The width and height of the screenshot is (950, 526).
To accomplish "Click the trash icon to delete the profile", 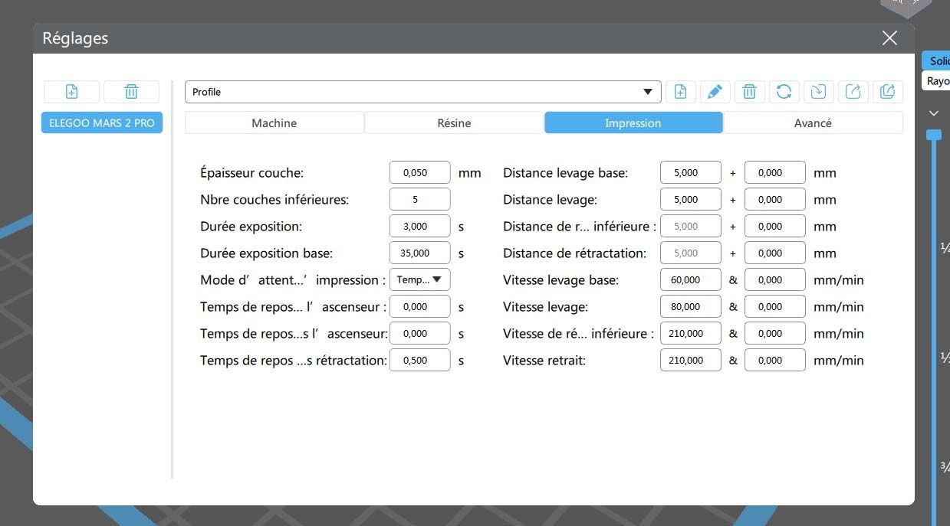I will 749,92.
